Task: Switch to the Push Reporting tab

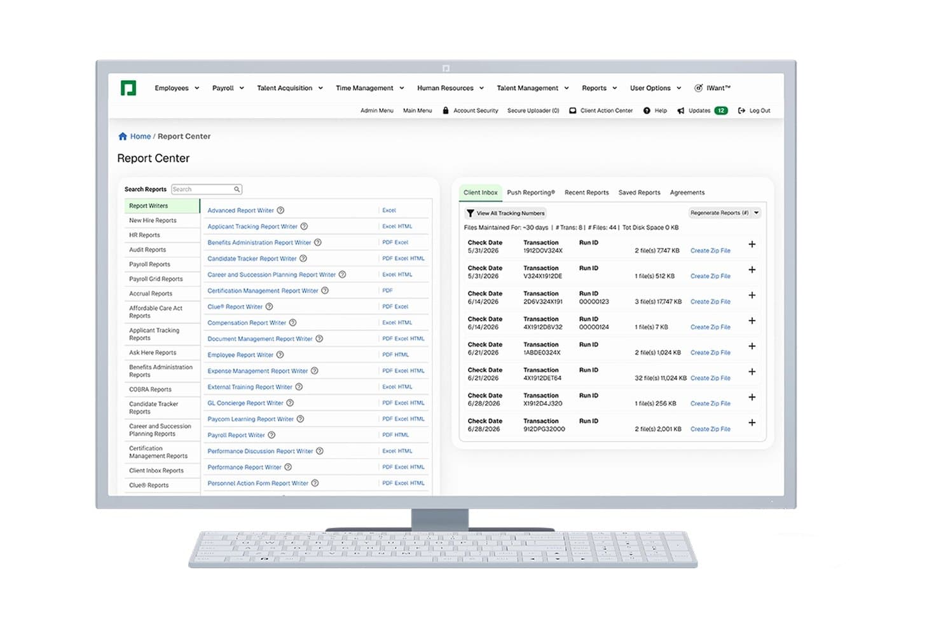Action: pyautogui.click(x=531, y=192)
